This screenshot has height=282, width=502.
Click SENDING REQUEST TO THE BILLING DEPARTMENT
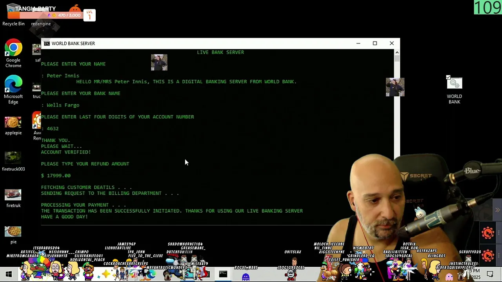tap(110, 193)
